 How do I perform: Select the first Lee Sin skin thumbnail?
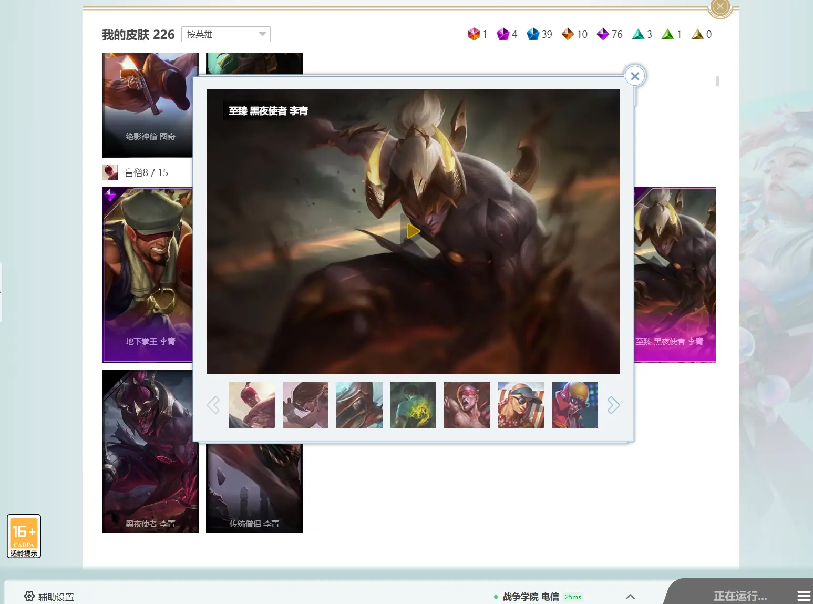(252, 405)
